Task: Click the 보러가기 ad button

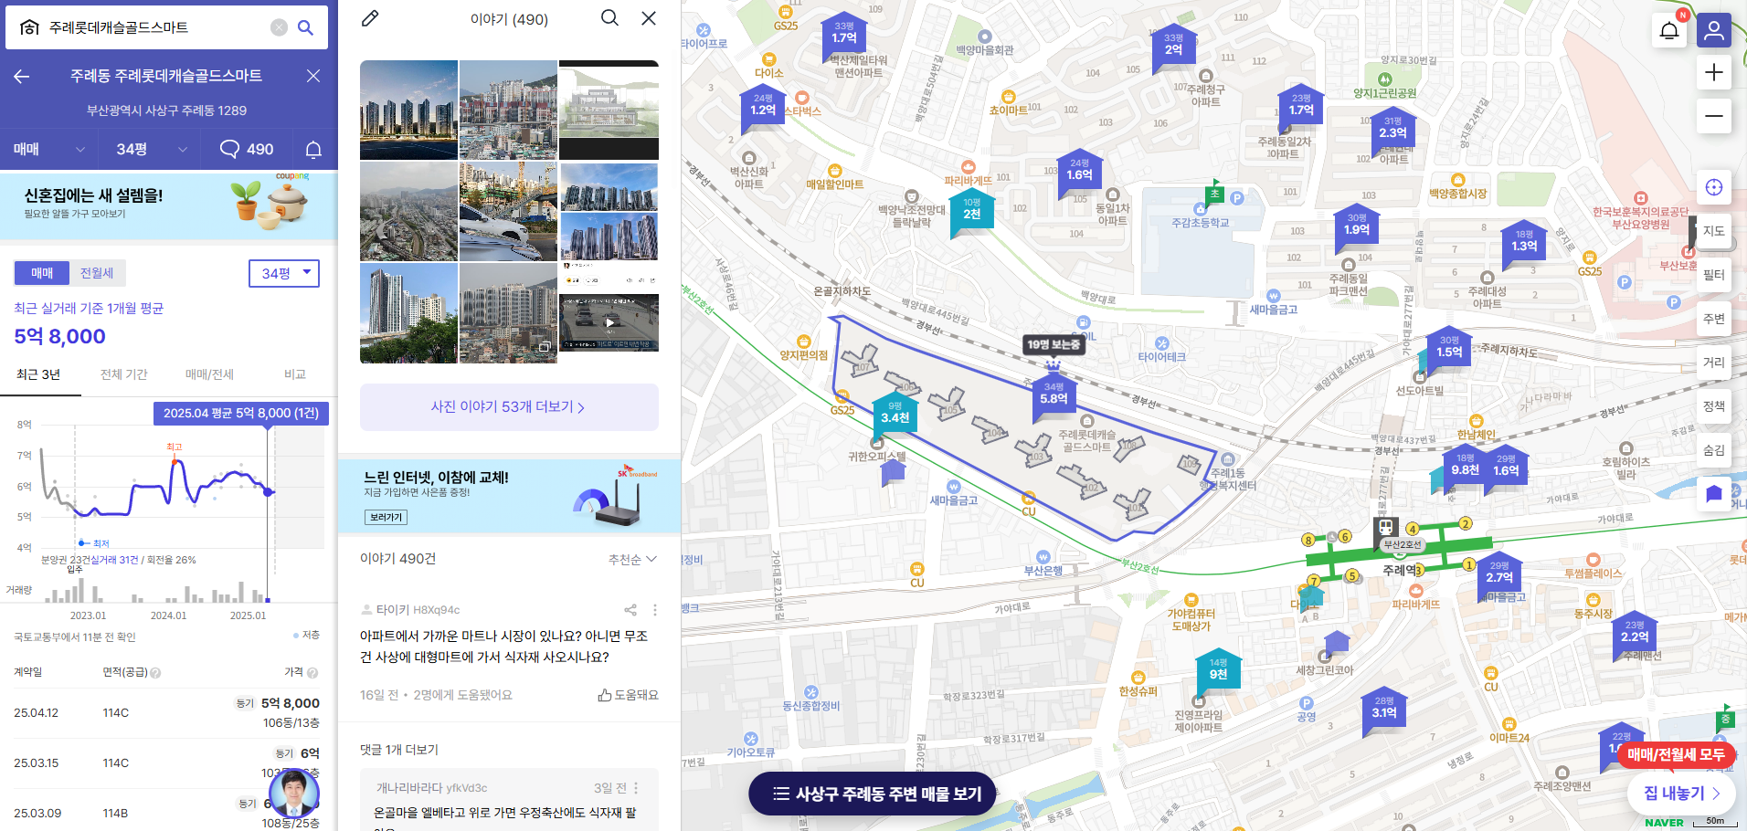Action: click(x=386, y=517)
